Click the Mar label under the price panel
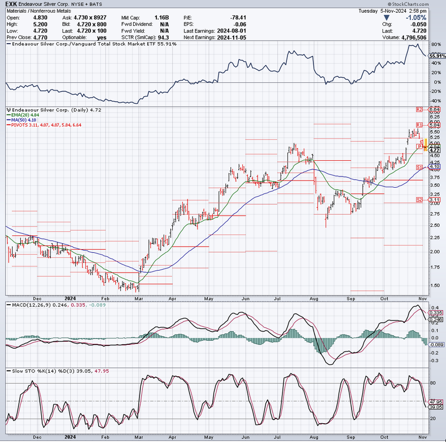The width and height of the screenshot is (446, 442). [139, 299]
